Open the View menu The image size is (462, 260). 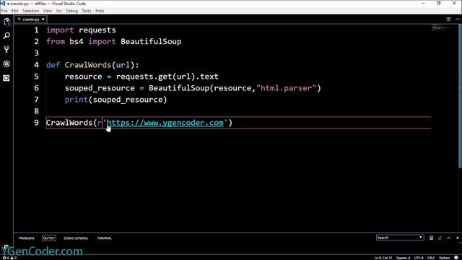click(x=48, y=11)
